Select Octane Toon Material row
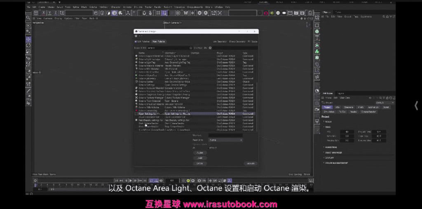422x209 pixels. (x=194, y=101)
